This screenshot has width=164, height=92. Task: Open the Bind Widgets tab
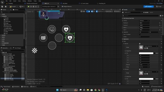click(17, 48)
